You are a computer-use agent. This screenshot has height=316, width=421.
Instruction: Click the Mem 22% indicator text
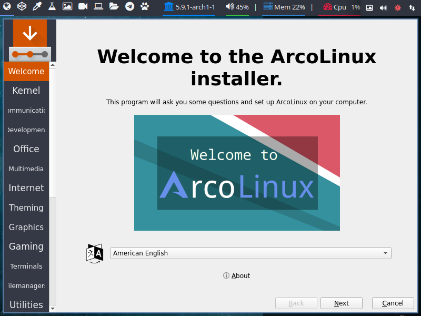(x=289, y=7)
